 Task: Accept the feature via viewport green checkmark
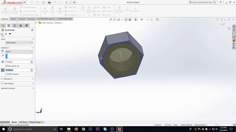[x=223, y=24]
